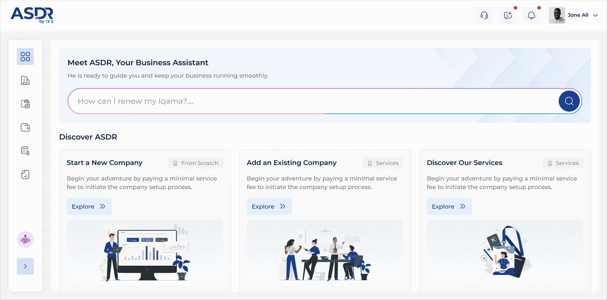Open the new chat message icon

pos(508,15)
